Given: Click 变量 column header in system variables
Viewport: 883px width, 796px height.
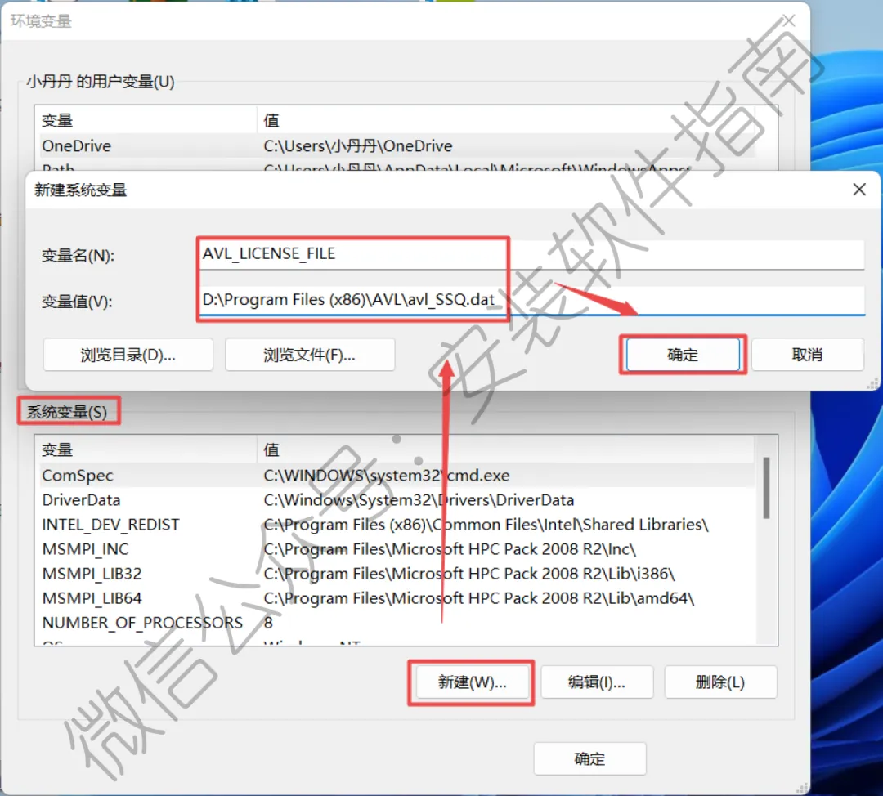Looking at the screenshot, I should point(146,449).
